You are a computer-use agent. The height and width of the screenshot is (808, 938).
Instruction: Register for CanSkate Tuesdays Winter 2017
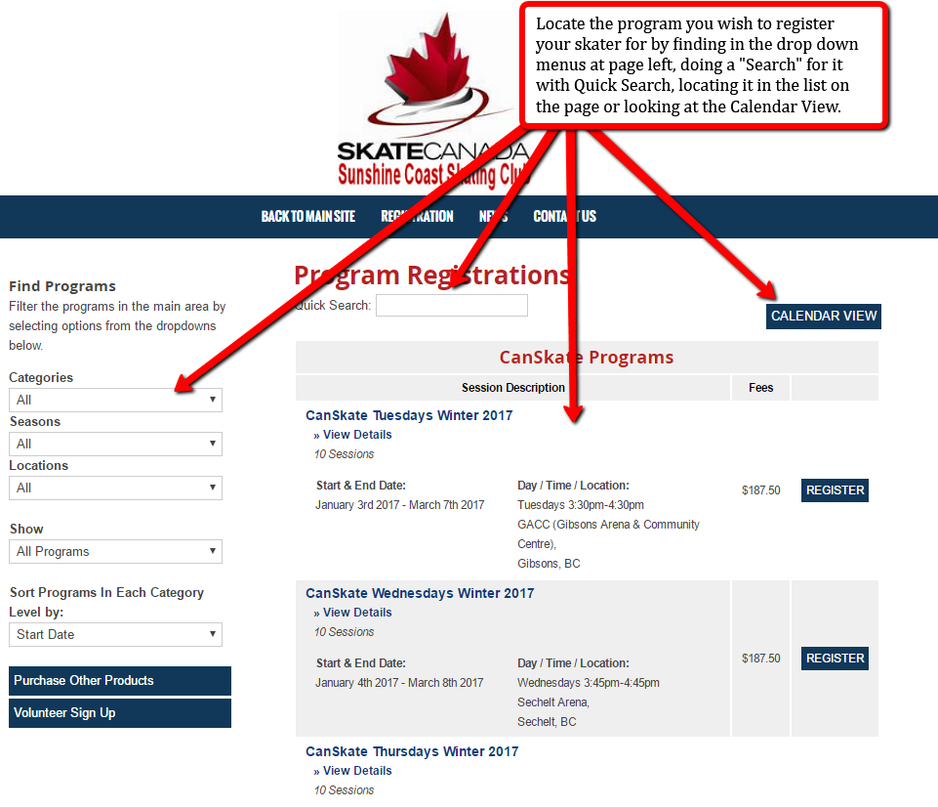(x=836, y=490)
